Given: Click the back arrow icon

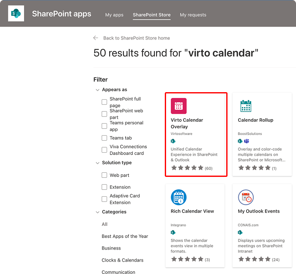Looking at the screenshot, I should pos(96,38).
